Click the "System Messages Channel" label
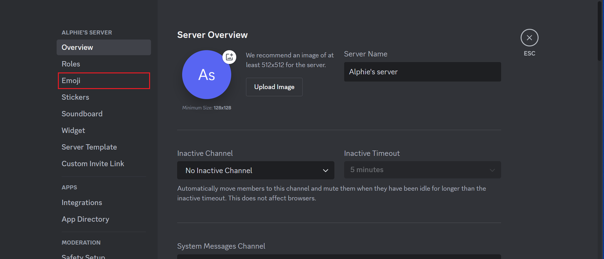 221,246
